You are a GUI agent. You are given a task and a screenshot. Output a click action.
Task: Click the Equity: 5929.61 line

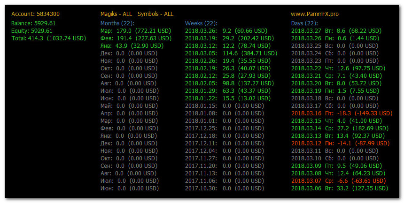31,31
